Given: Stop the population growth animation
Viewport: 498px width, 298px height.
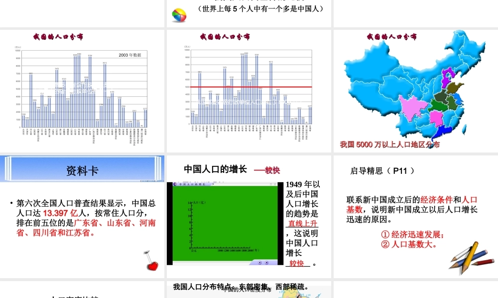Looking at the screenshot, I should point(266,263).
